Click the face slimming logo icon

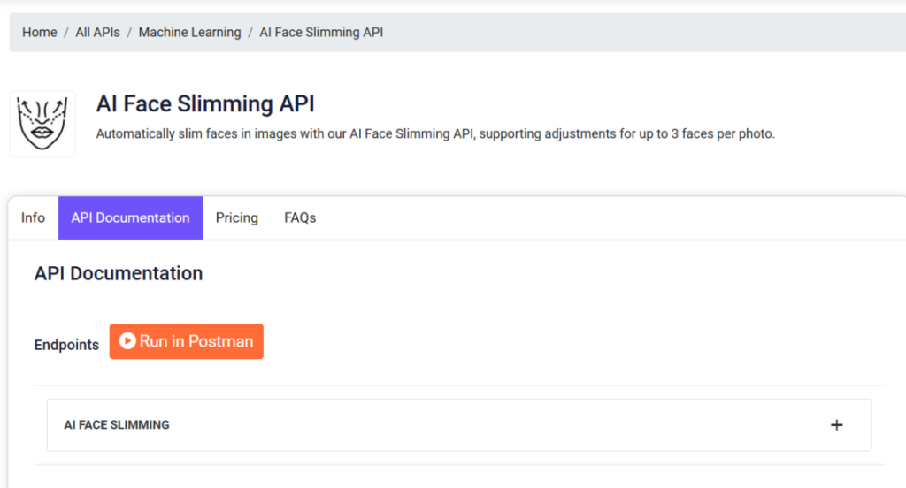(42, 124)
